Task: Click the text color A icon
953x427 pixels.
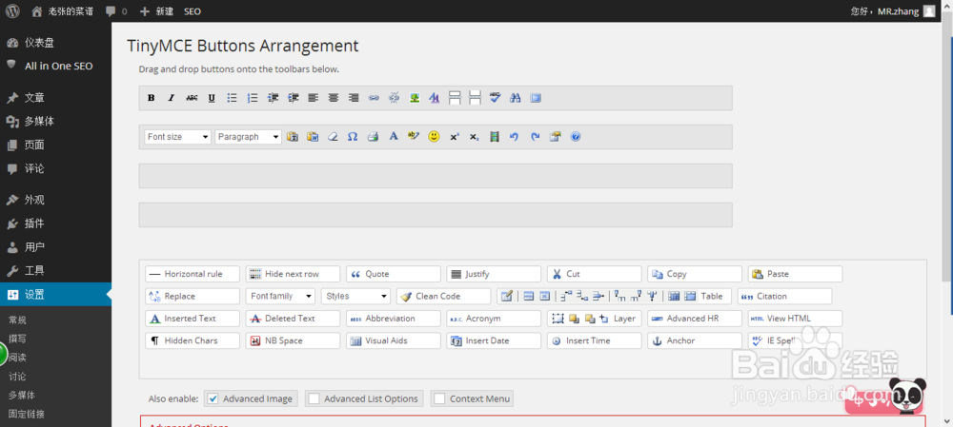Action: point(394,137)
